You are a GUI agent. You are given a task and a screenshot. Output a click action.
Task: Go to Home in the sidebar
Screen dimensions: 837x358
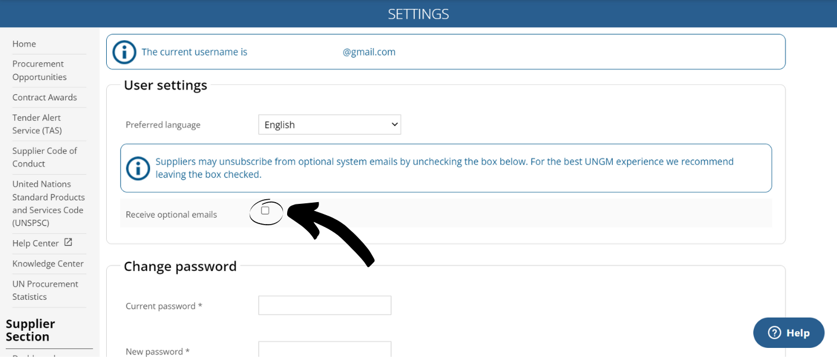point(24,44)
